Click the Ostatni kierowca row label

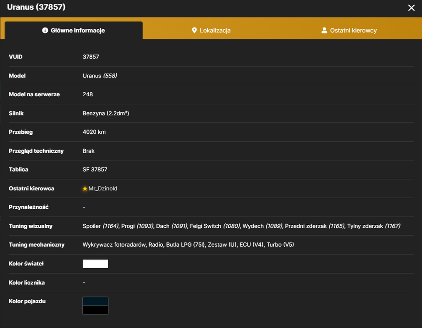[31, 188]
